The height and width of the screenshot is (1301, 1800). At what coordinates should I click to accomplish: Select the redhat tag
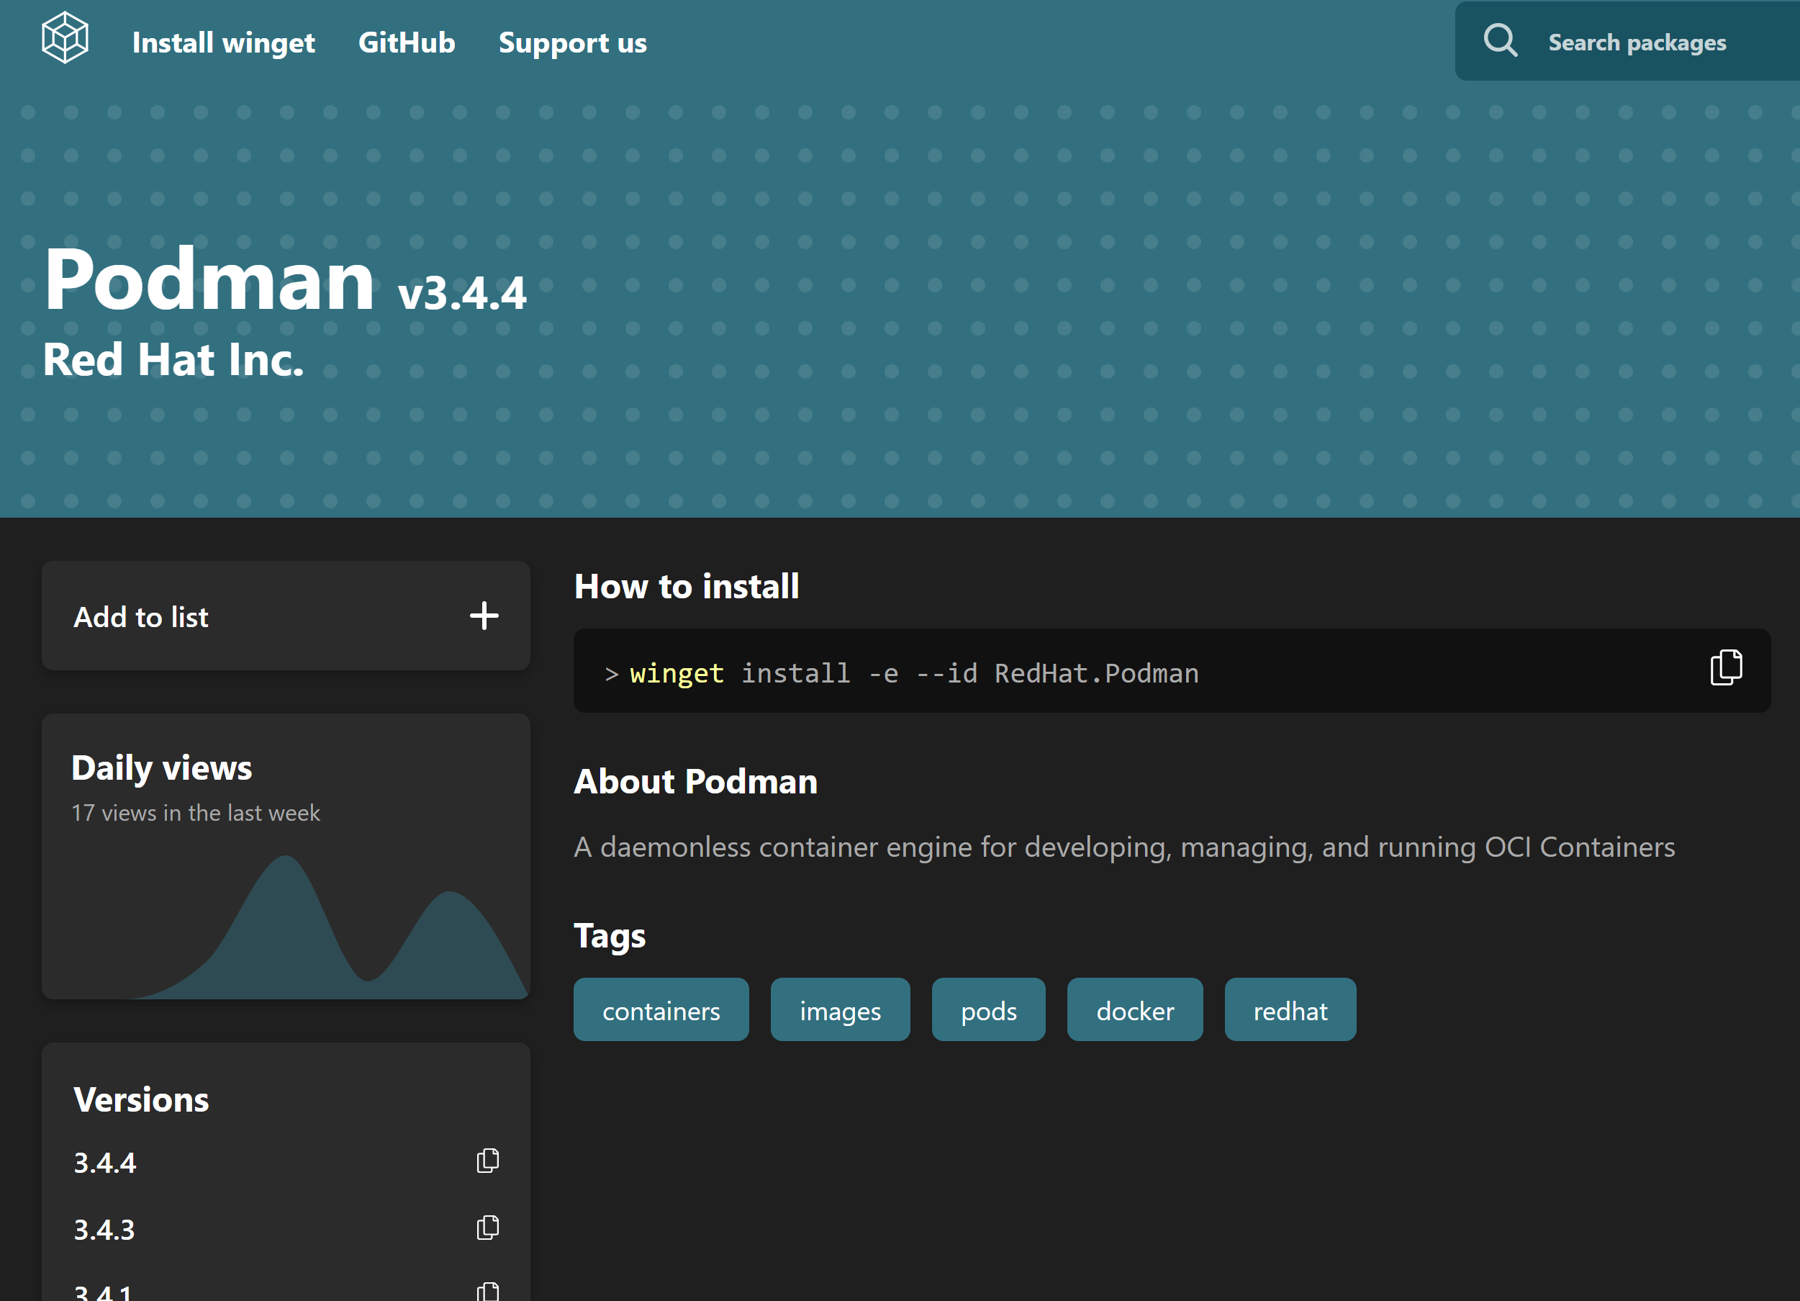tap(1290, 1010)
